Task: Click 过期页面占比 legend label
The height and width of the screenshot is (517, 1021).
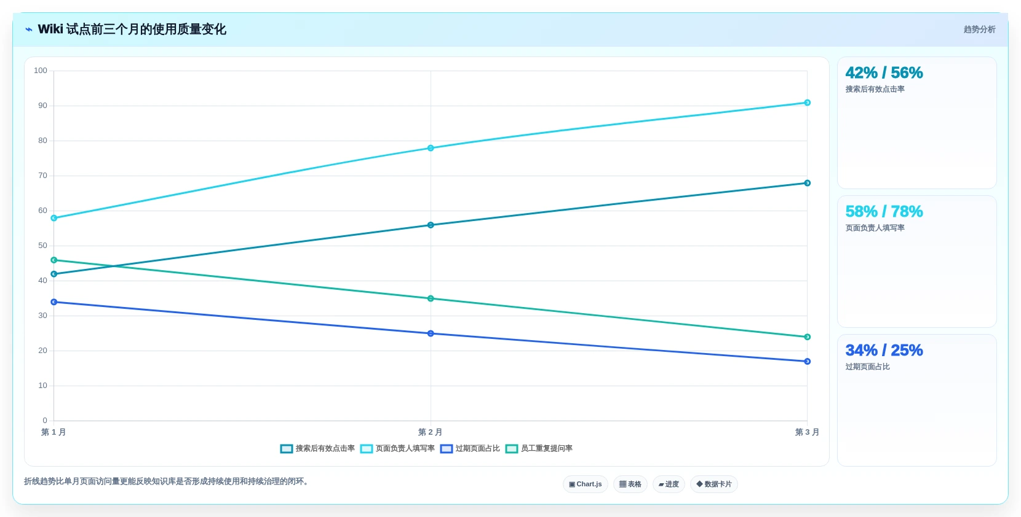Action: (477, 449)
